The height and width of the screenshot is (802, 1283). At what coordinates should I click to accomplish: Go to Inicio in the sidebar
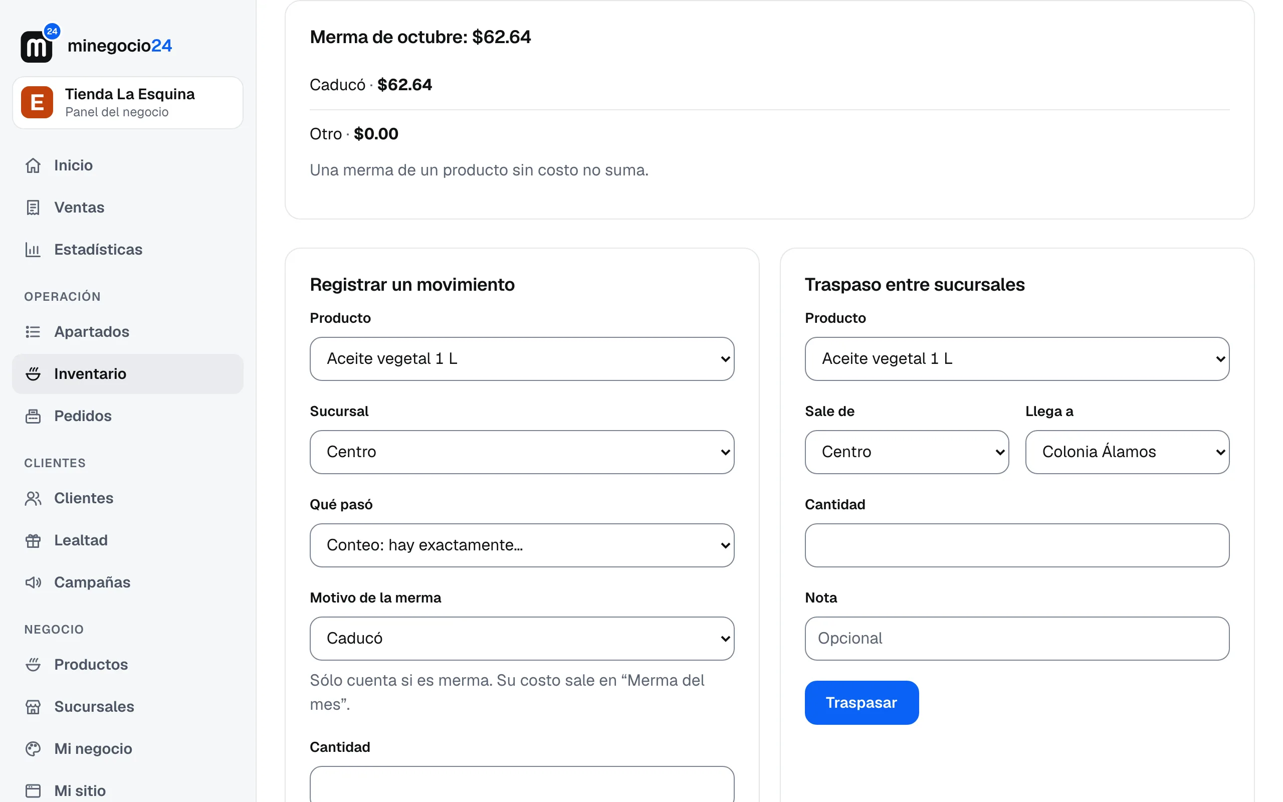[x=128, y=165]
